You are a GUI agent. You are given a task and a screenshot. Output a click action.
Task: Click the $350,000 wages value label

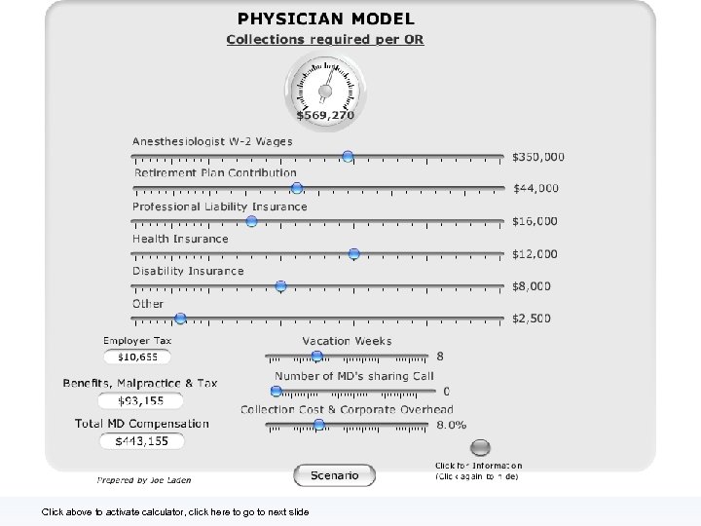538,156
